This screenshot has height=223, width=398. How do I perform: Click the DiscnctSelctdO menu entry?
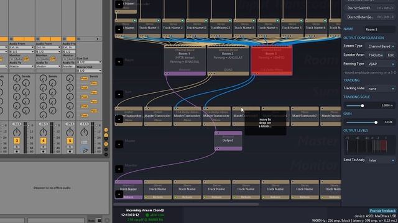pyautogui.click(x=369, y=8)
